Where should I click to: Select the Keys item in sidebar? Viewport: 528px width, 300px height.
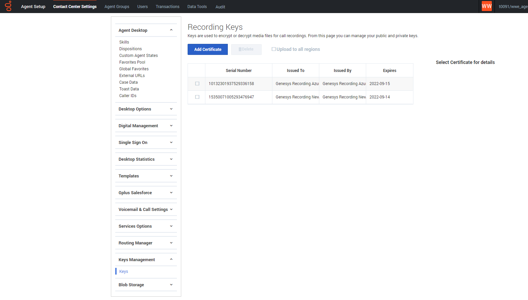coord(124,272)
